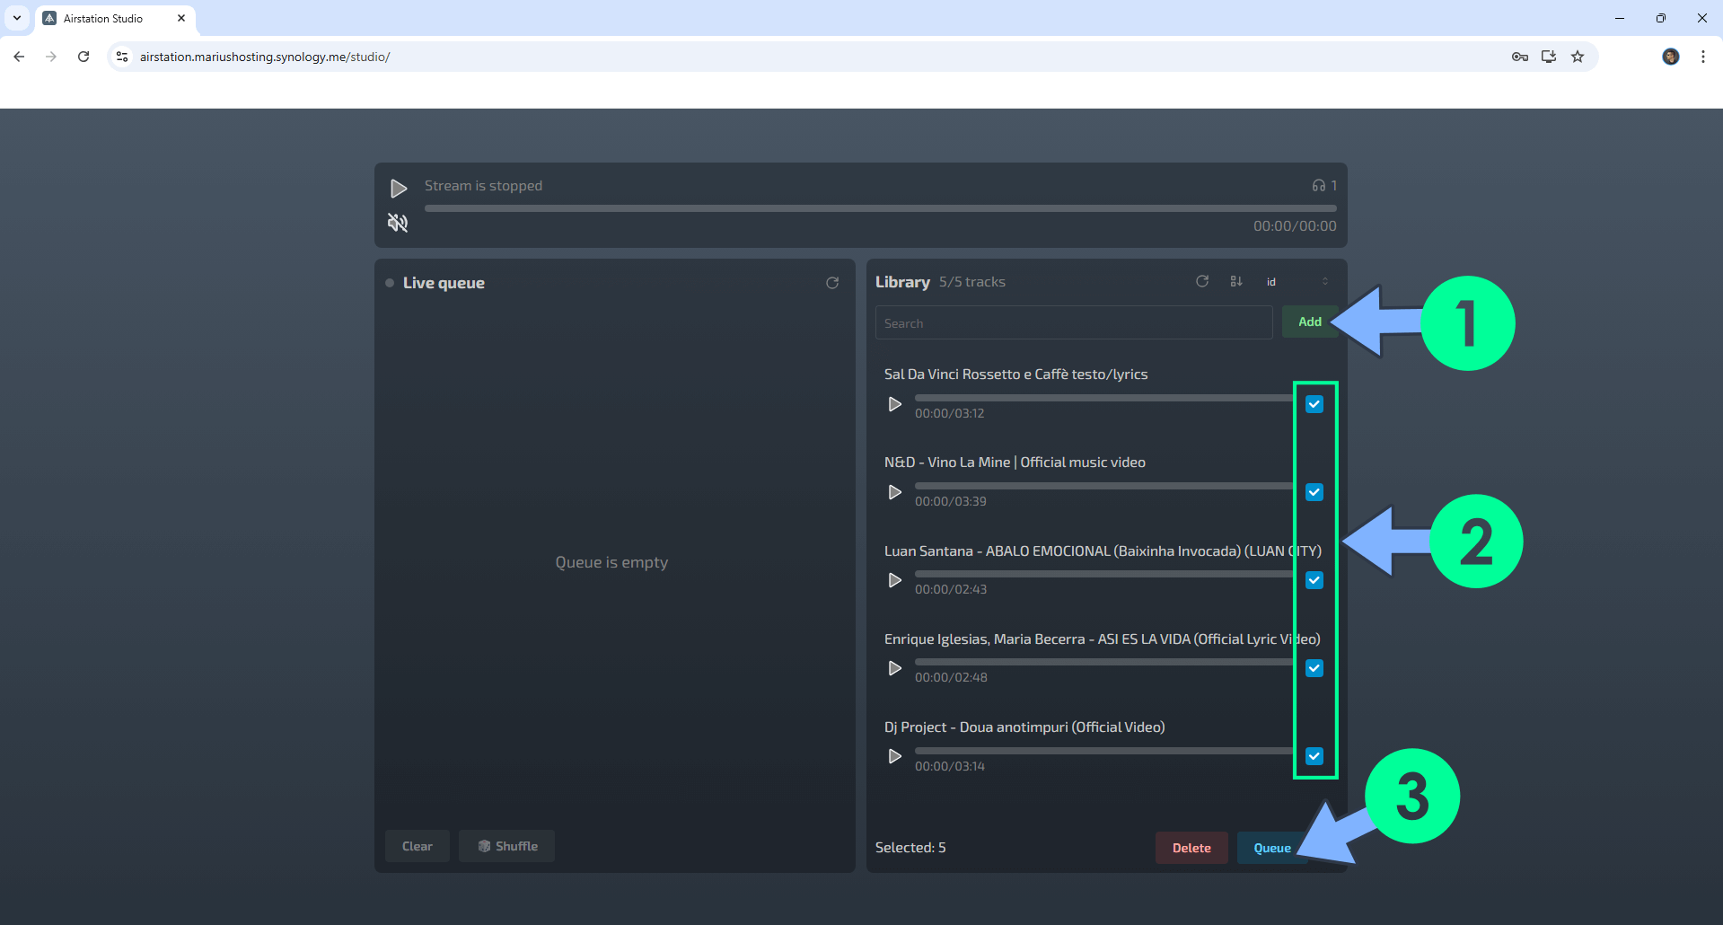Uncheck the N&D - Vino La Mine checkbox
This screenshot has width=1723, height=925.
pos(1314,492)
